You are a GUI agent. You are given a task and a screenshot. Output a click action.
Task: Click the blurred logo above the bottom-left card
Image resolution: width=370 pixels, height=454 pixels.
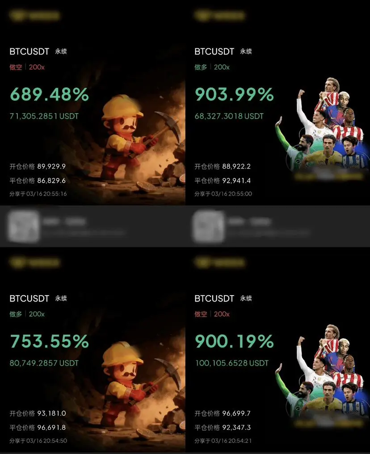[x=34, y=262]
